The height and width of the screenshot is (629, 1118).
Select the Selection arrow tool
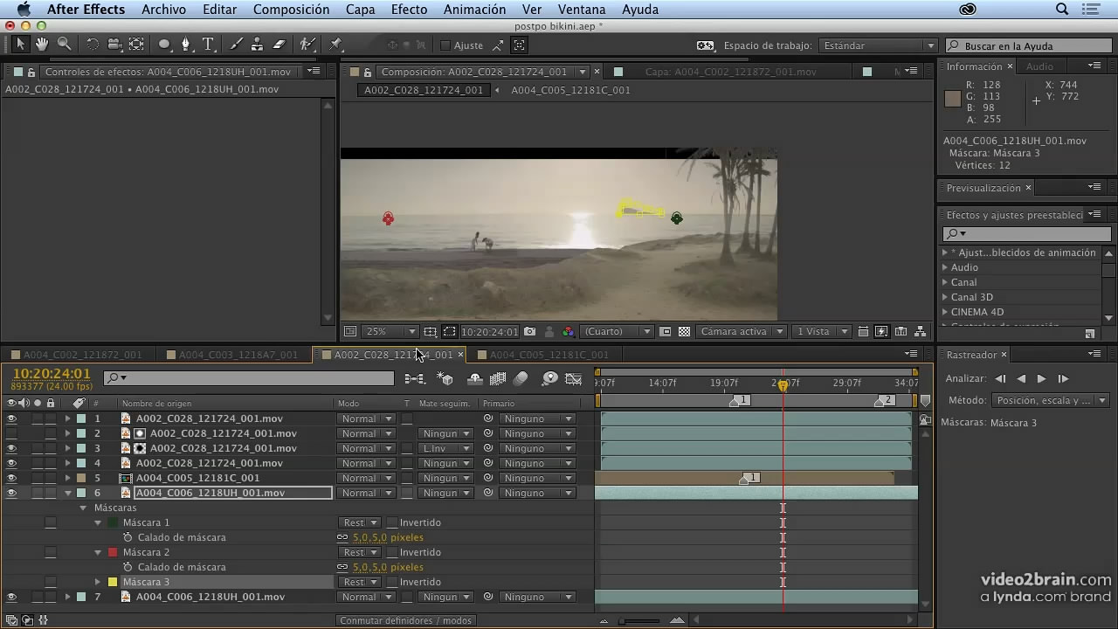click(x=20, y=45)
